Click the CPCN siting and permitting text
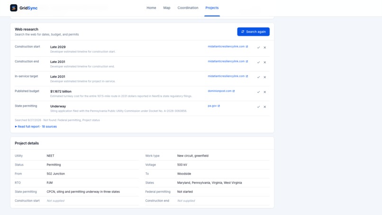 tap(83, 192)
